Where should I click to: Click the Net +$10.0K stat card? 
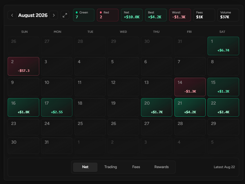tap(132, 15)
